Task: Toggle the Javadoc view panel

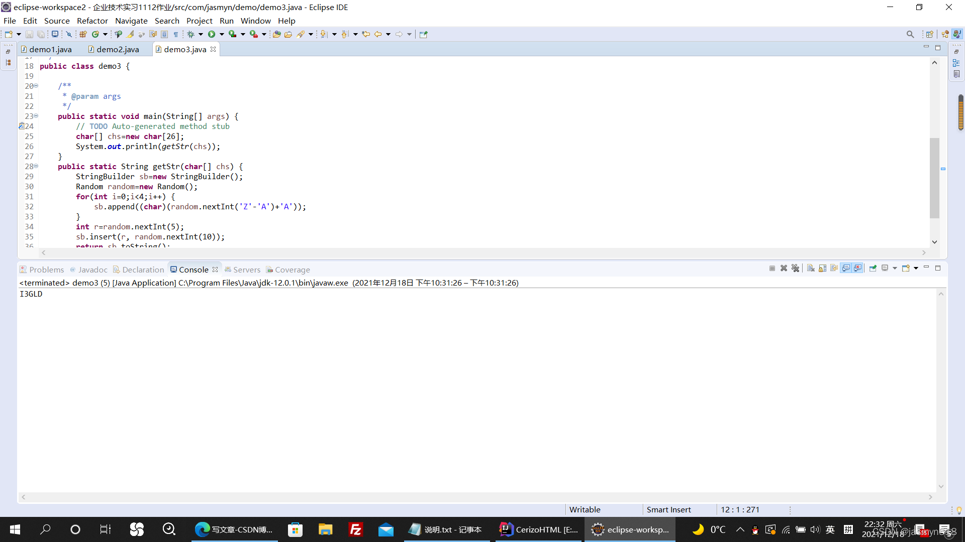Action: 92,269
